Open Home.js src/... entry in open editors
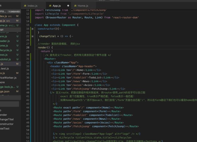The height and width of the screenshot is (142, 197). pos(10,25)
